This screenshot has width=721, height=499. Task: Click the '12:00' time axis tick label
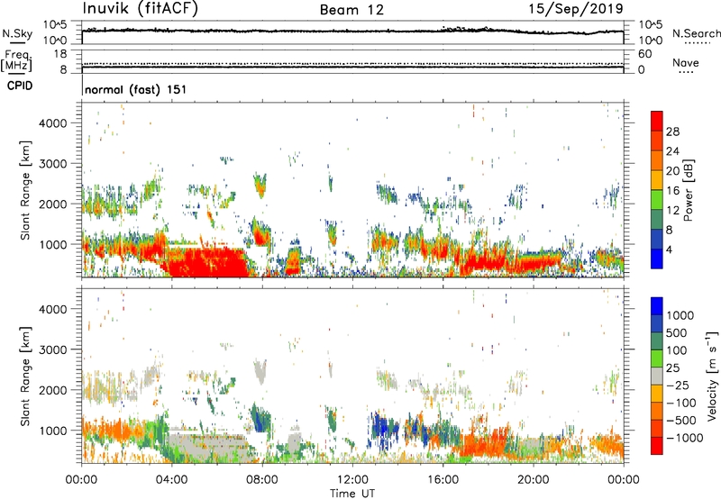click(352, 480)
